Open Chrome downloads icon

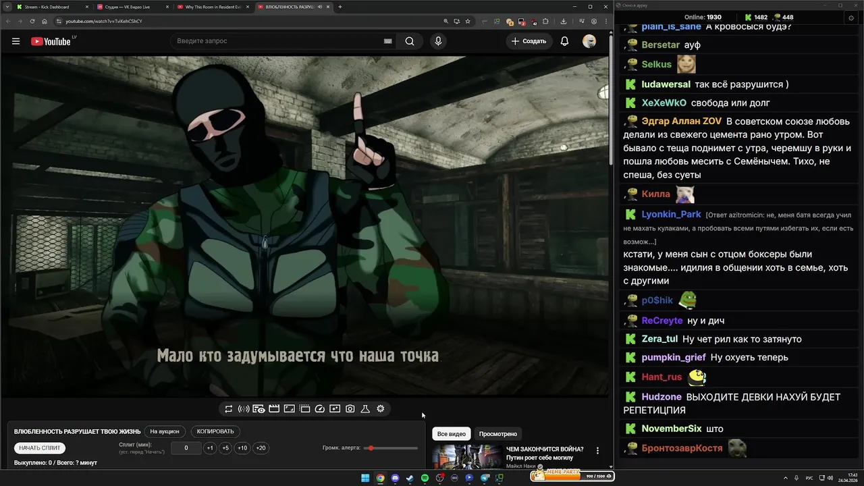[x=564, y=21]
